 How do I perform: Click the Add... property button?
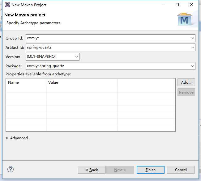point(186,82)
